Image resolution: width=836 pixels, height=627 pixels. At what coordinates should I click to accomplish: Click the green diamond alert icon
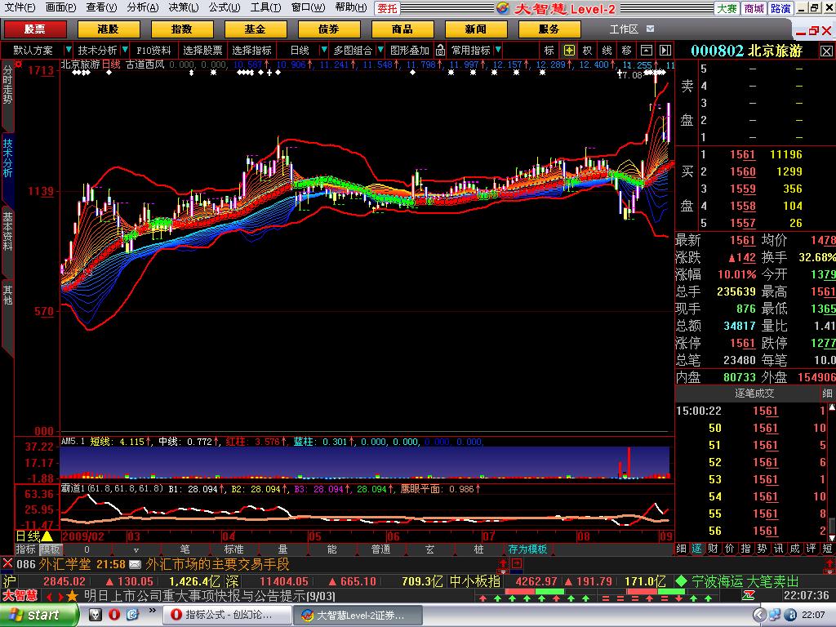(x=681, y=580)
